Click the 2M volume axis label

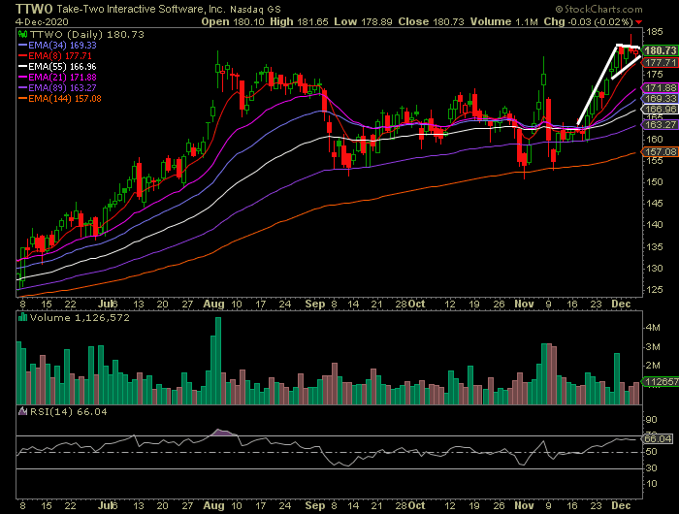653,366
